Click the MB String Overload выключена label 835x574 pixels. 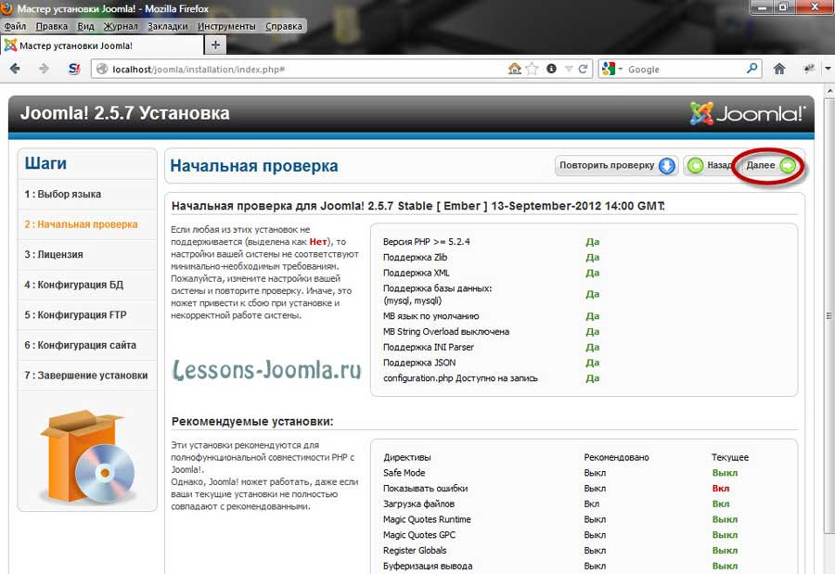click(446, 332)
